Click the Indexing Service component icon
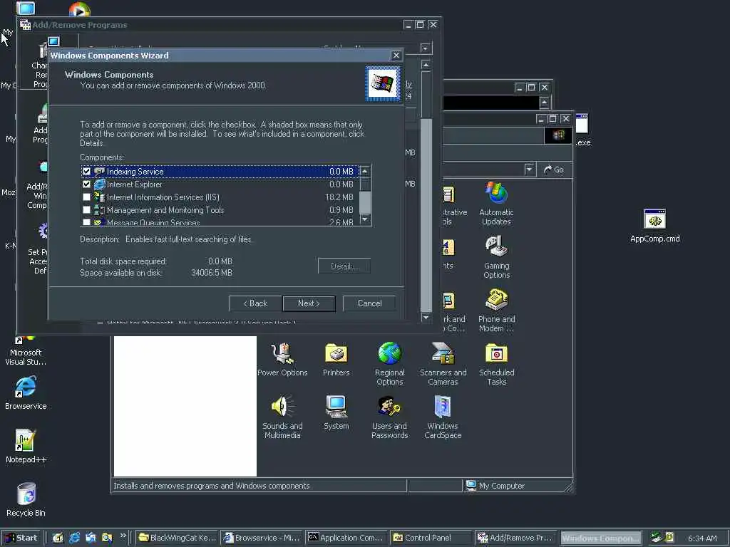Screen dimensions: 730x547 click(99, 171)
